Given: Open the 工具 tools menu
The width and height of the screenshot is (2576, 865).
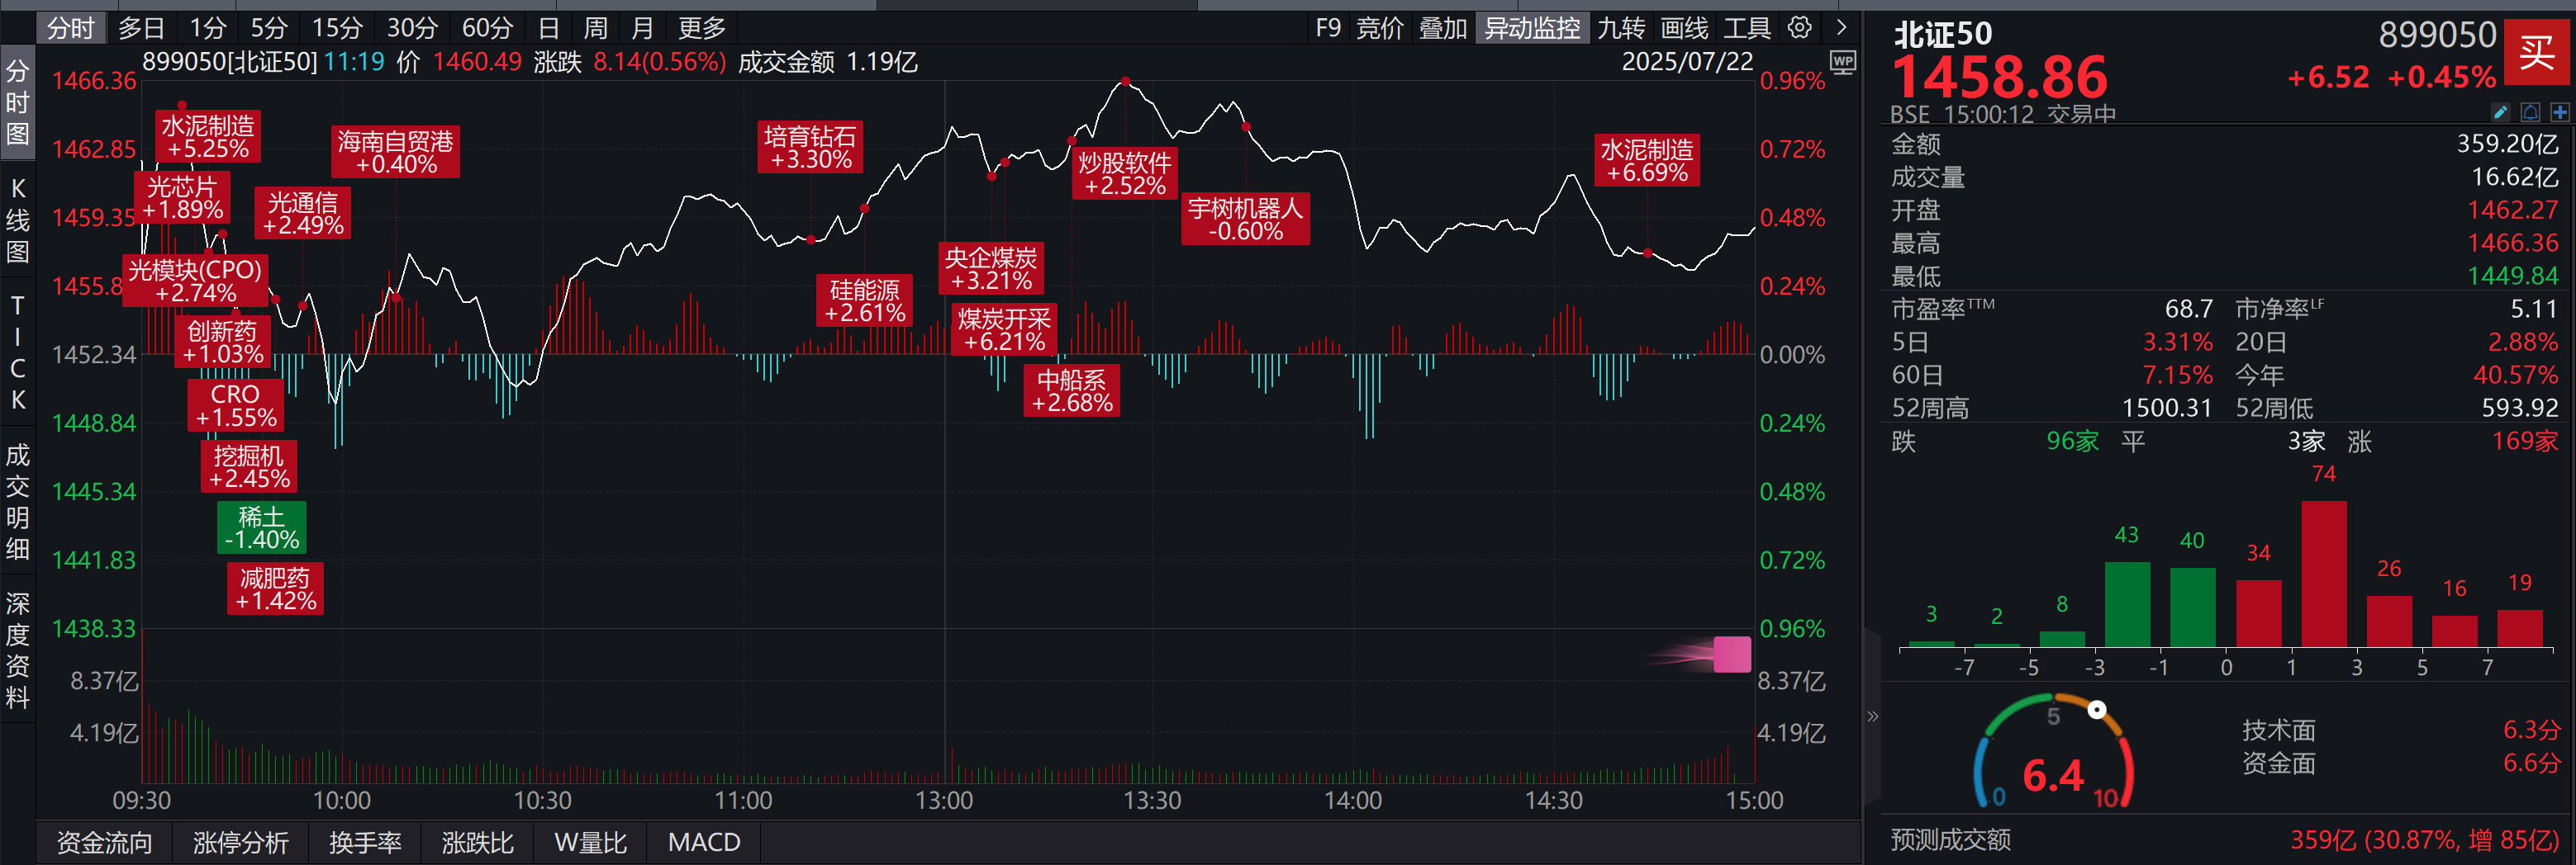Looking at the screenshot, I should (x=1747, y=28).
